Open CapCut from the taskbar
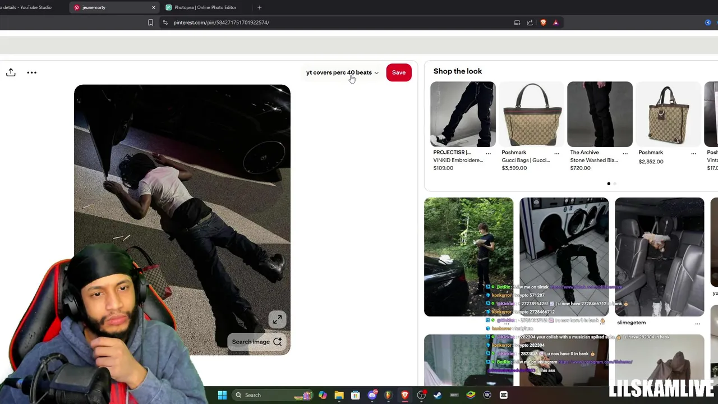Viewport: 718px width, 404px height. click(504, 395)
